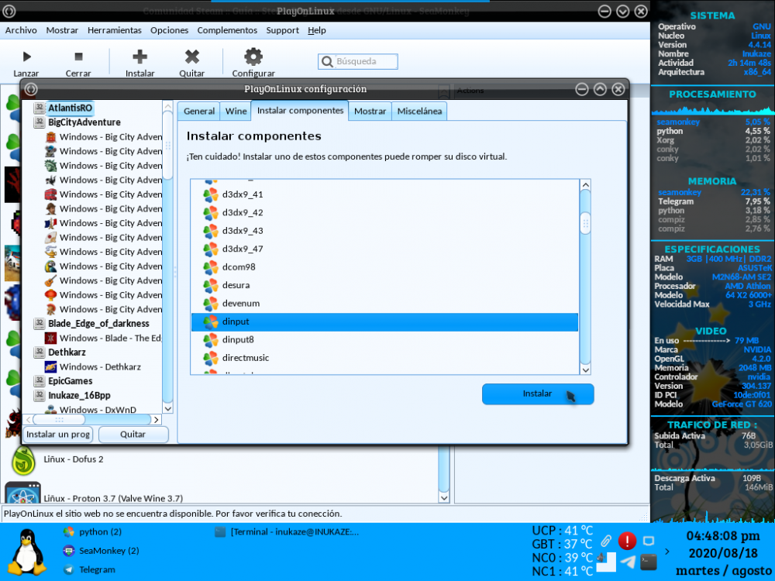Click the Cerrar stop icon
The height and width of the screenshot is (581, 775).
[78, 57]
